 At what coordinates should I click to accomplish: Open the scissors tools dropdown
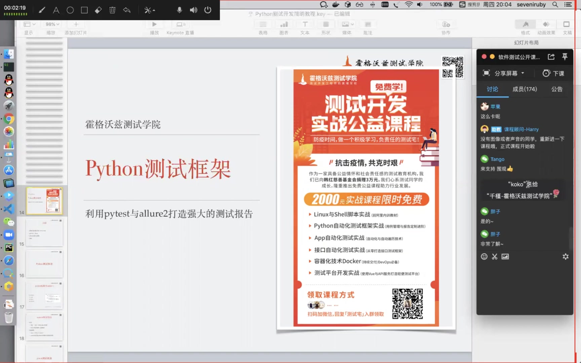pos(150,10)
